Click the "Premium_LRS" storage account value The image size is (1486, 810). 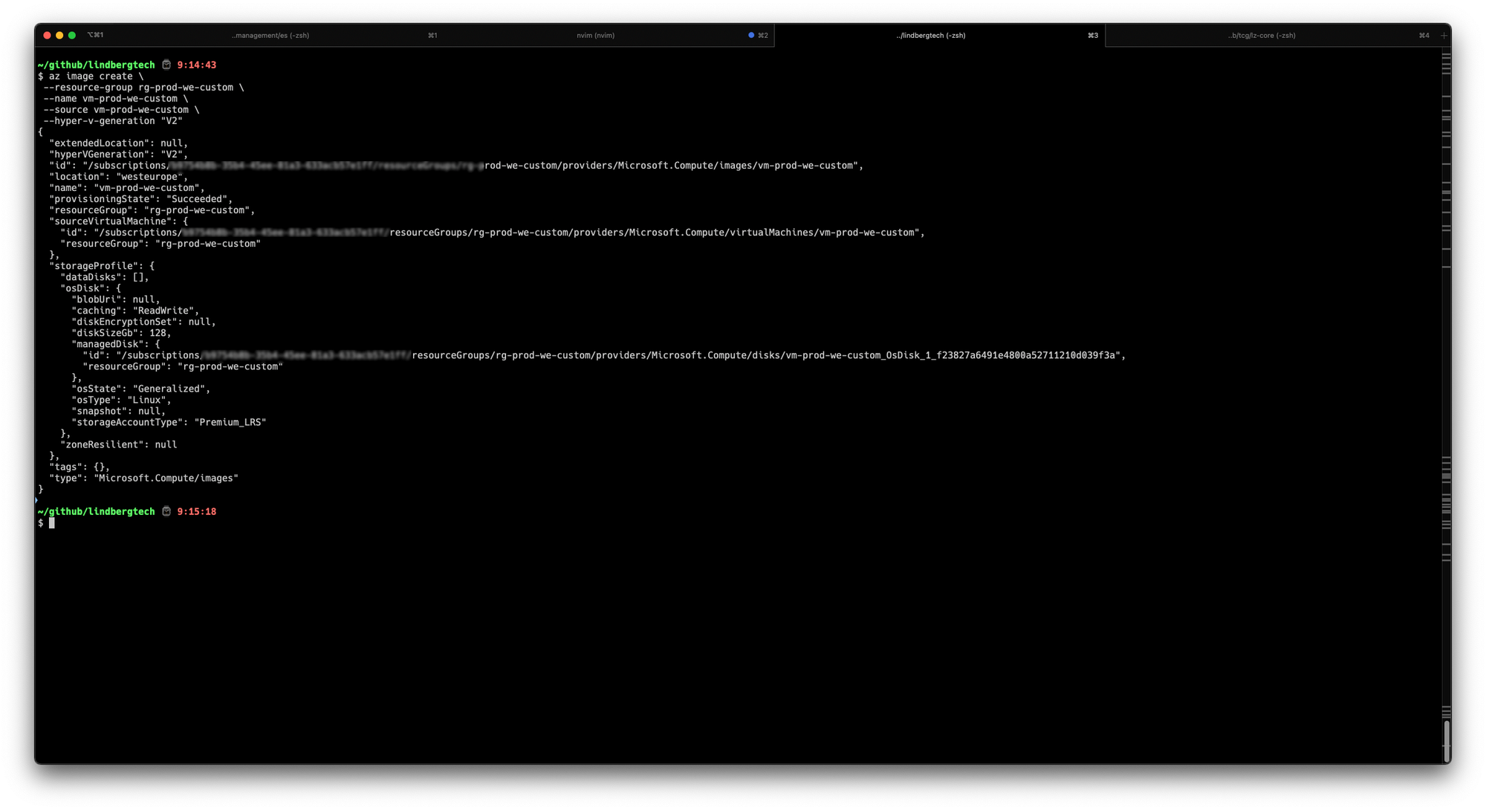tap(230, 422)
